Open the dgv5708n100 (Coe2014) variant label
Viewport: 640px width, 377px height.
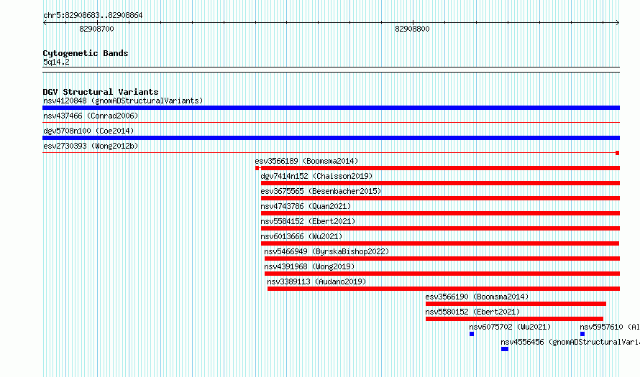click(88, 131)
